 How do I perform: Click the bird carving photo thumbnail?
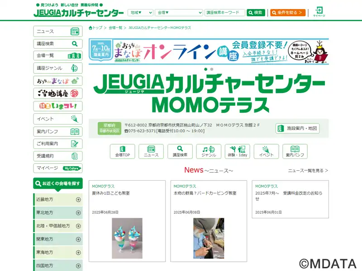pyautogui.click(x=209, y=238)
